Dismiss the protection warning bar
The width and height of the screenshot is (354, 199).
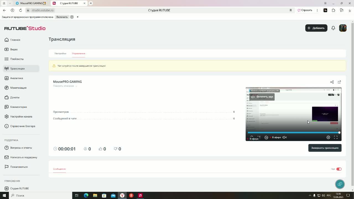coord(77,17)
